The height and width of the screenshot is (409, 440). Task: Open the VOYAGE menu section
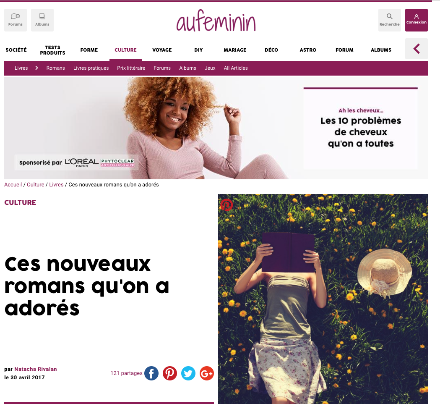(x=162, y=50)
